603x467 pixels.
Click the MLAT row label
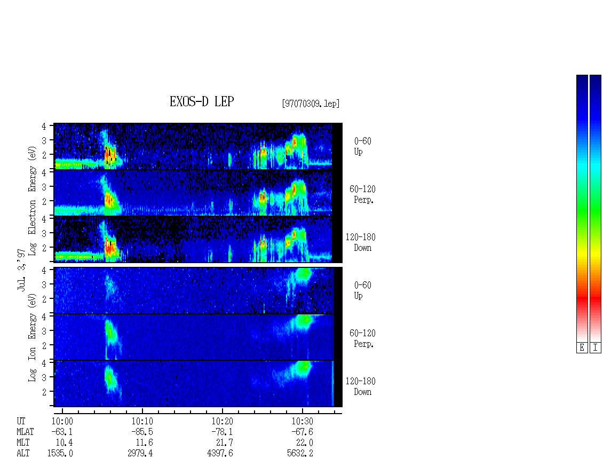pos(25,432)
